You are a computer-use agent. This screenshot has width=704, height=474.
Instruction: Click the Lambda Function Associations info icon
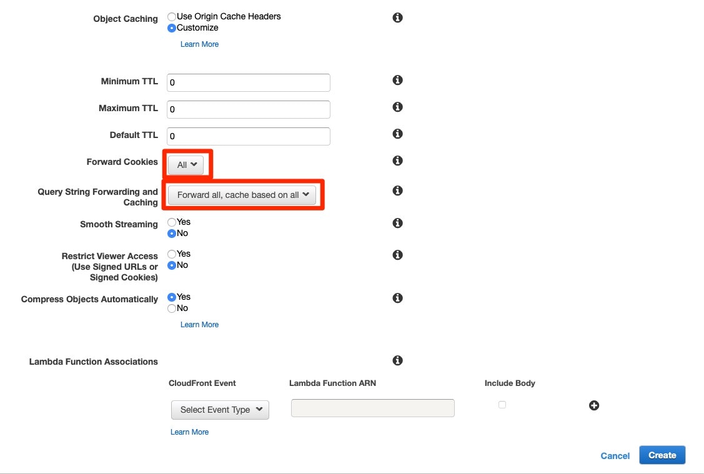[x=397, y=360]
